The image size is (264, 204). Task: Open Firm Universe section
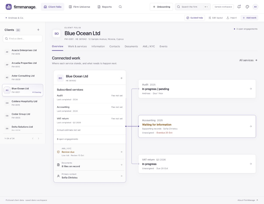79,7
